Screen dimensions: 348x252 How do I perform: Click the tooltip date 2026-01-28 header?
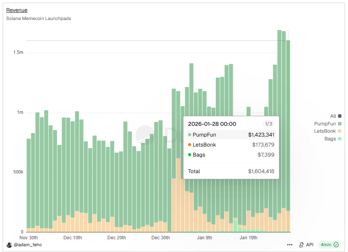tap(212, 124)
